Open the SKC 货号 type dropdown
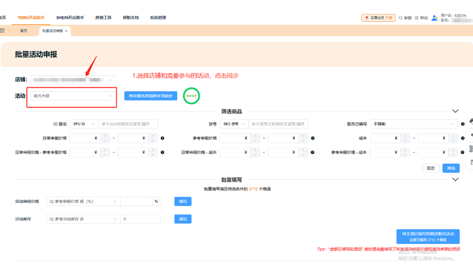 pyautogui.click(x=234, y=124)
